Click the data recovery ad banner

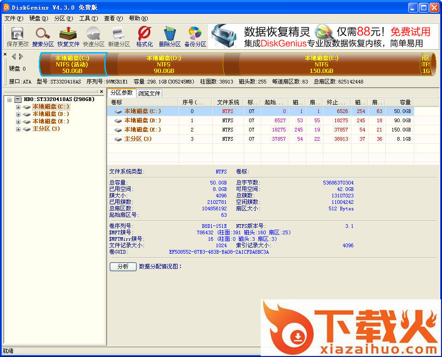323,36
